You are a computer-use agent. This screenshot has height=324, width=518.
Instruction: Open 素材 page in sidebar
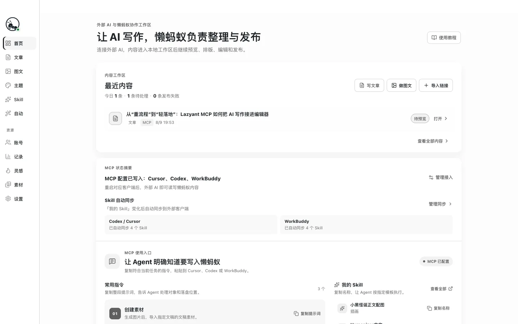click(x=19, y=185)
